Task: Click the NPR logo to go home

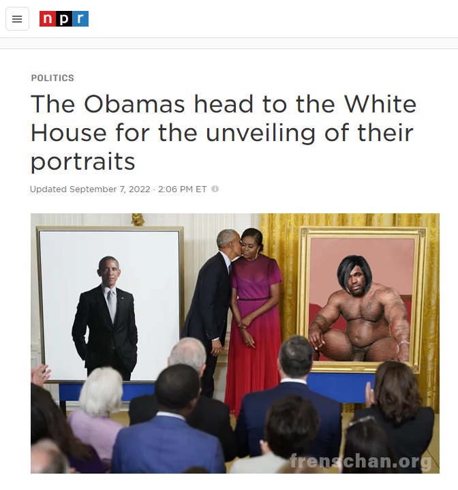Action: point(64,19)
